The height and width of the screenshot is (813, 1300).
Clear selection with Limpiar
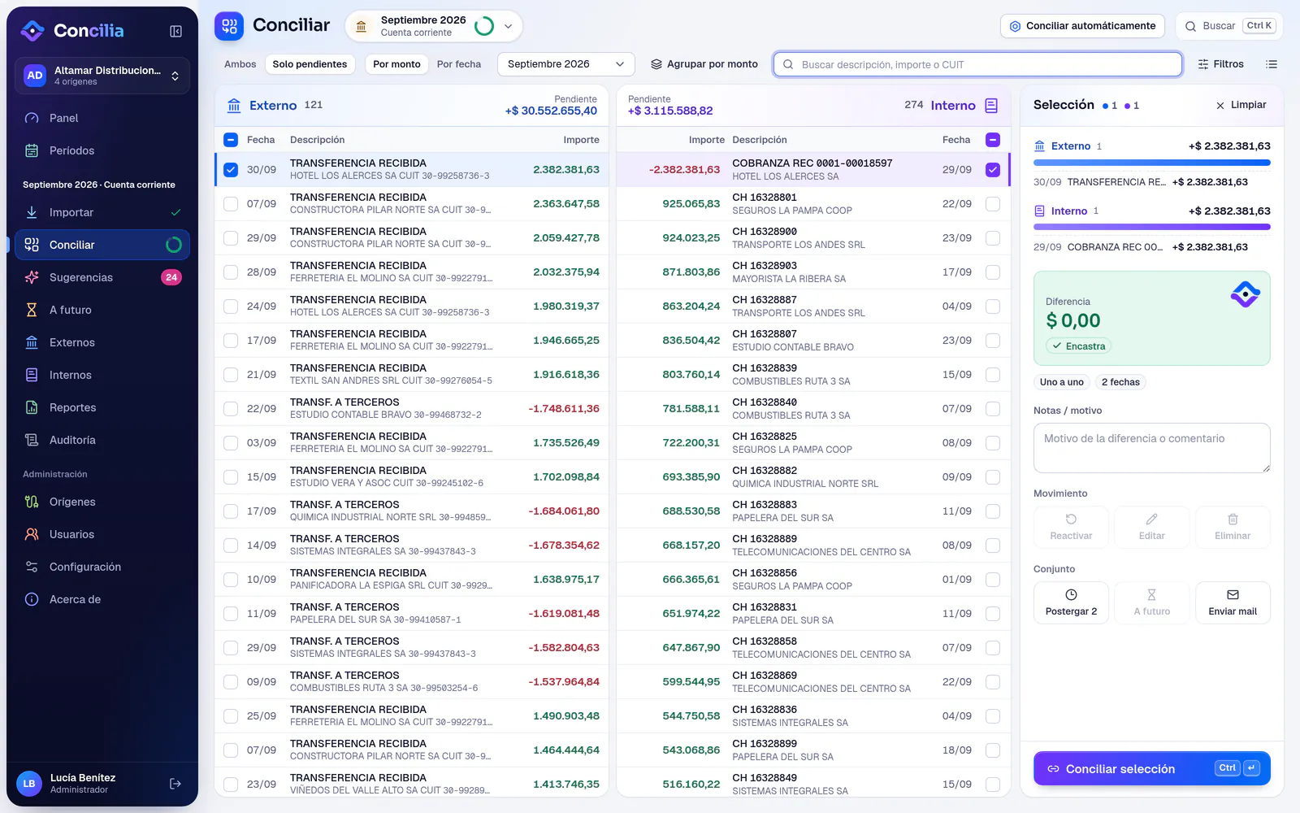1241,105
